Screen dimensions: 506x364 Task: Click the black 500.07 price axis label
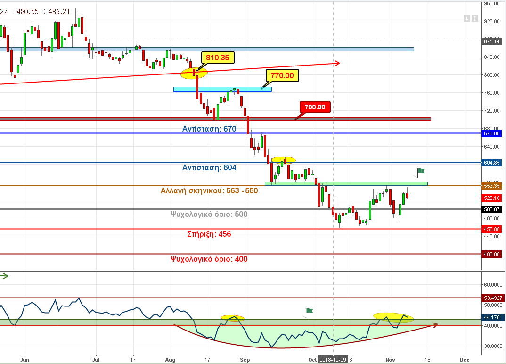tap(492, 209)
